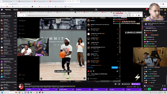Toggle the notification bell for KaiCenat

point(119,84)
